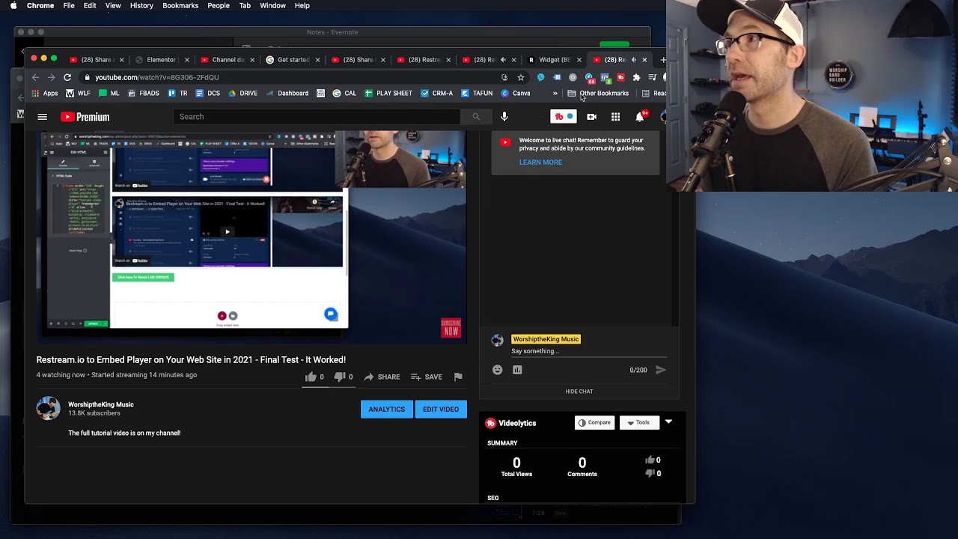Click the FBADS bookmark

(143, 94)
